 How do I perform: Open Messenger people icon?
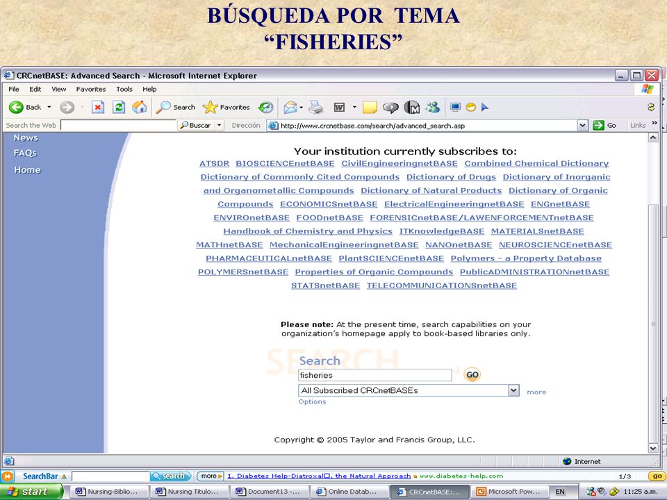[433, 107]
